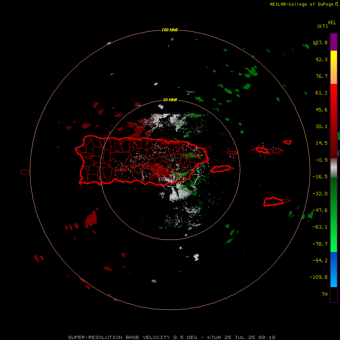The height and width of the screenshot is (340, 340).
Task: Click the 30.1 legend value
Action: click(x=321, y=127)
